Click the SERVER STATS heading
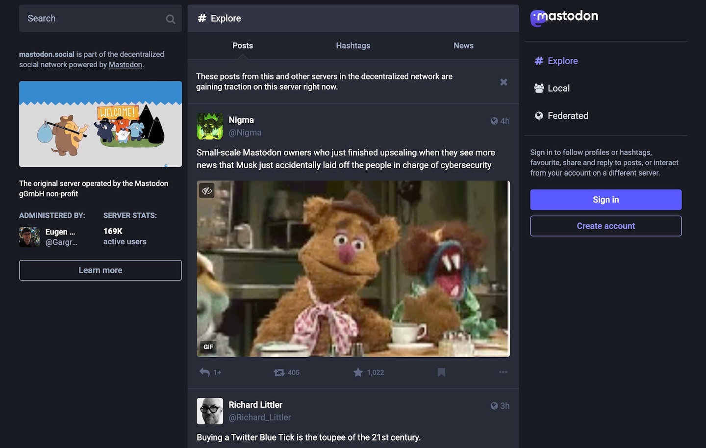This screenshot has height=448, width=706. [x=130, y=215]
